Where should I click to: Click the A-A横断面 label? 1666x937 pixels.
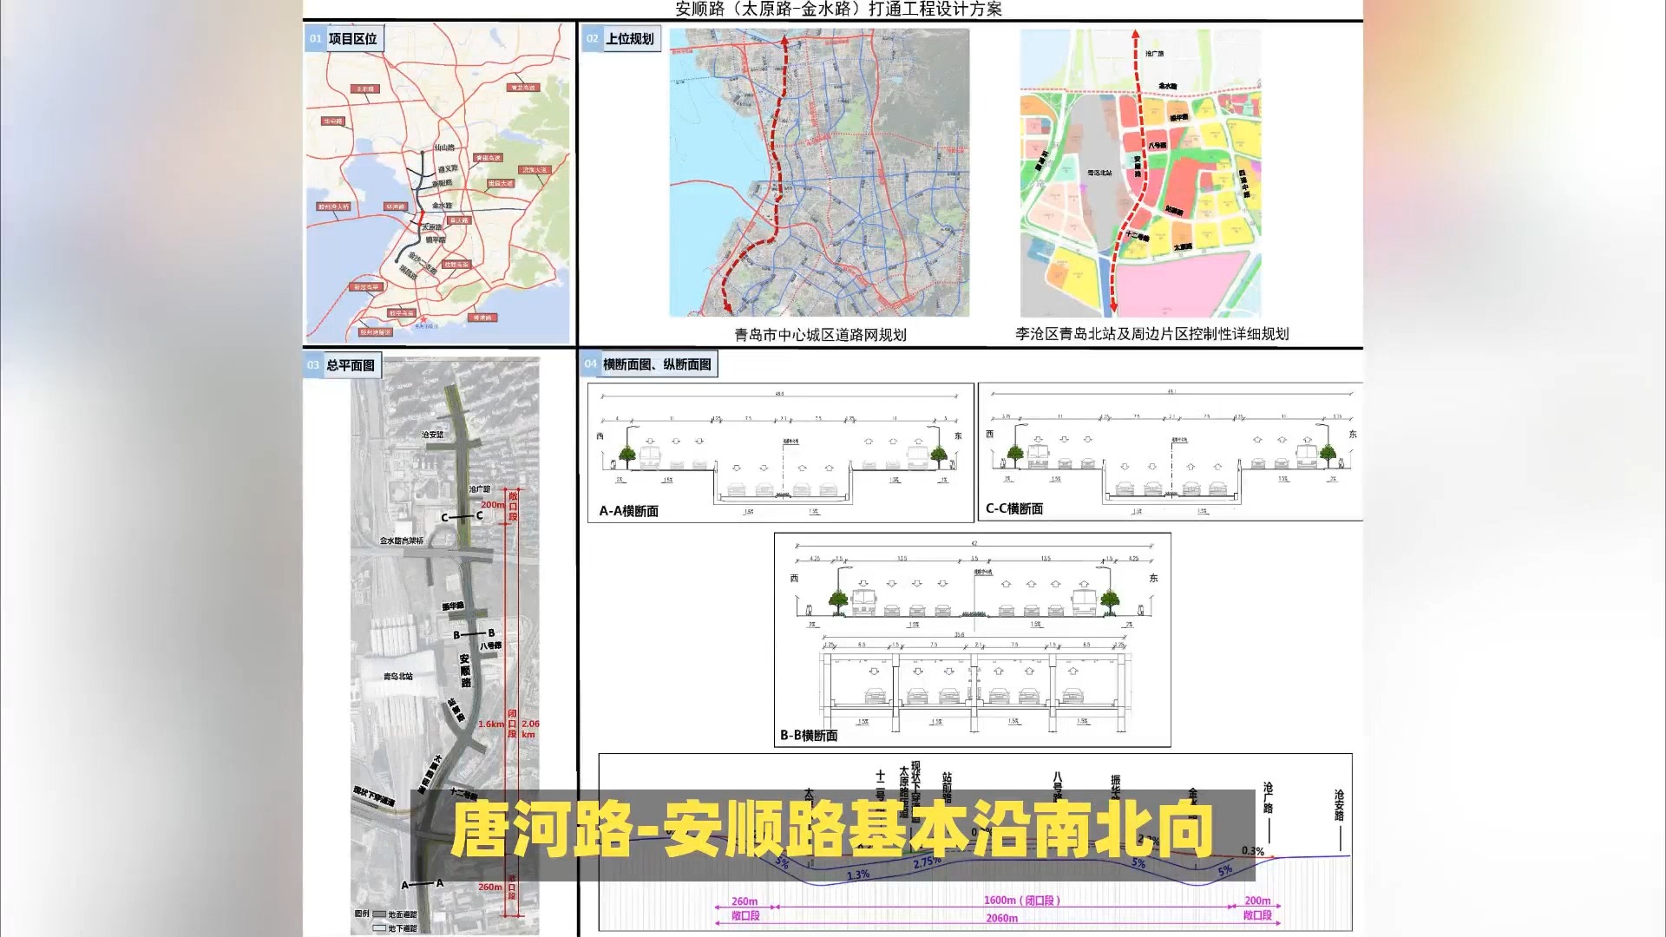pyautogui.click(x=629, y=511)
